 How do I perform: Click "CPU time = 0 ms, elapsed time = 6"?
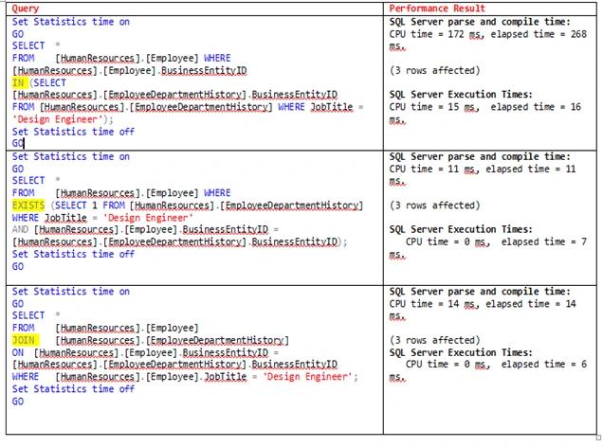pos(496,364)
